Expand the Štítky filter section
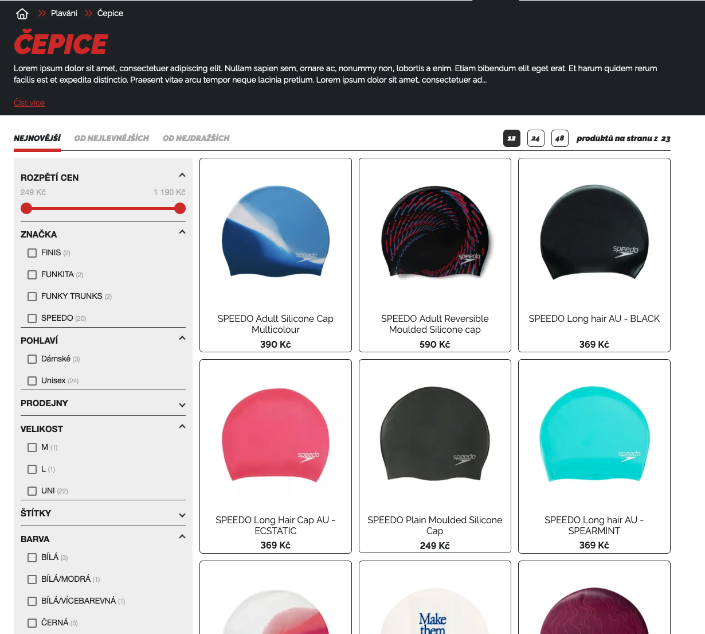The image size is (705, 634). coord(182,515)
